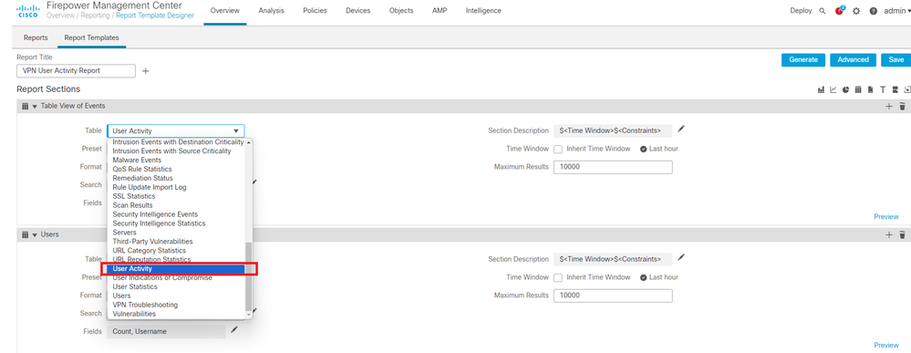Click table grid icon of Table View of Events
Image resolution: width=911 pixels, height=353 pixels.
click(x=25, y=107)
